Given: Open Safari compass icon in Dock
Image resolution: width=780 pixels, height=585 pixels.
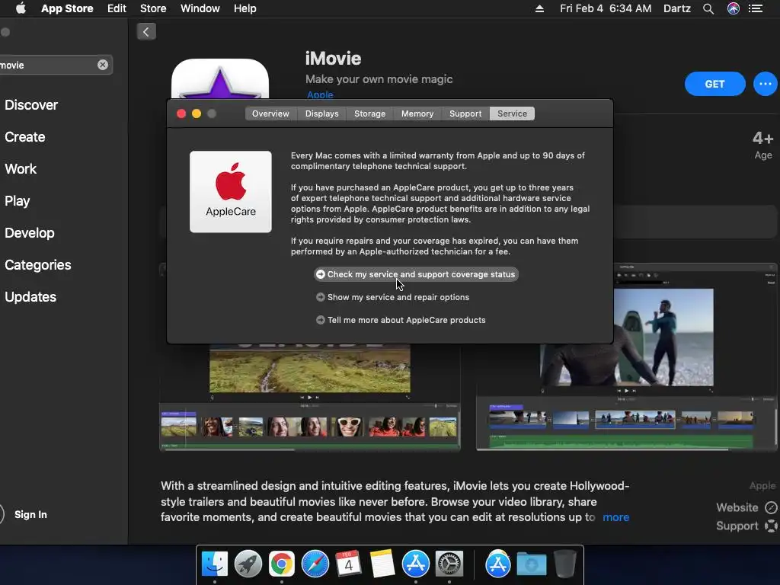Looking at the screenshot, I should pyautogui.click(x=315, y=564).
